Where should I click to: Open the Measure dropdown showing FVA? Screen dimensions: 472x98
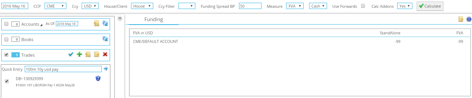[295, 6]
